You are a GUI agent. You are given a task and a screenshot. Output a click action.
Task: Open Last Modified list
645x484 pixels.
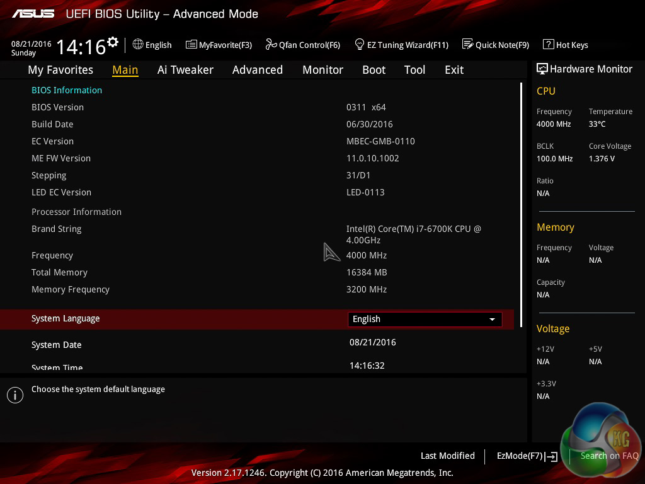448,456
